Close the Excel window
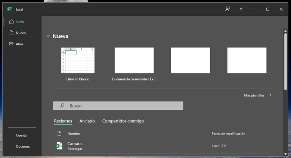This screenshot has width=291, height=158. click(x=281, y=9)
